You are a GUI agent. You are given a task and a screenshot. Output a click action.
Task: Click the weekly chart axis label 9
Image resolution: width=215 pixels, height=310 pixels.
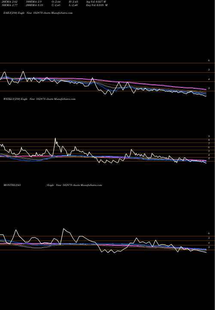click(209, 136)
